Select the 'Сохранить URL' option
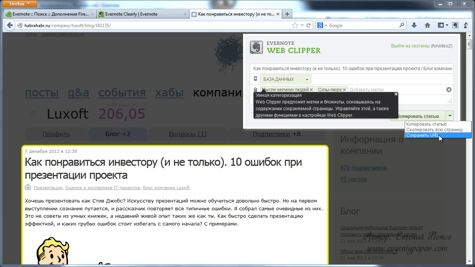This screenshot has height=267, width=475. pyautogui.click(x=438, y=135)
